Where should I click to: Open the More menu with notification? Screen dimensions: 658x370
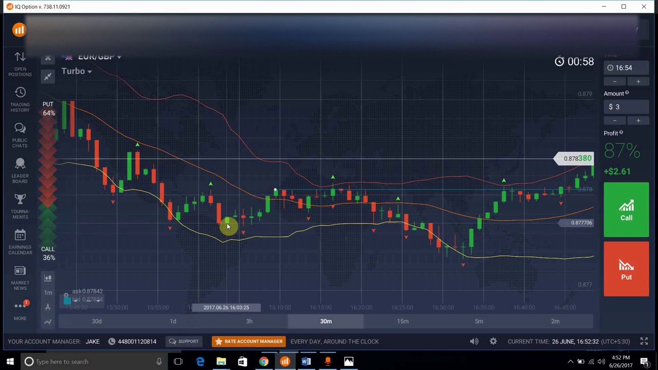pos(20,310)
